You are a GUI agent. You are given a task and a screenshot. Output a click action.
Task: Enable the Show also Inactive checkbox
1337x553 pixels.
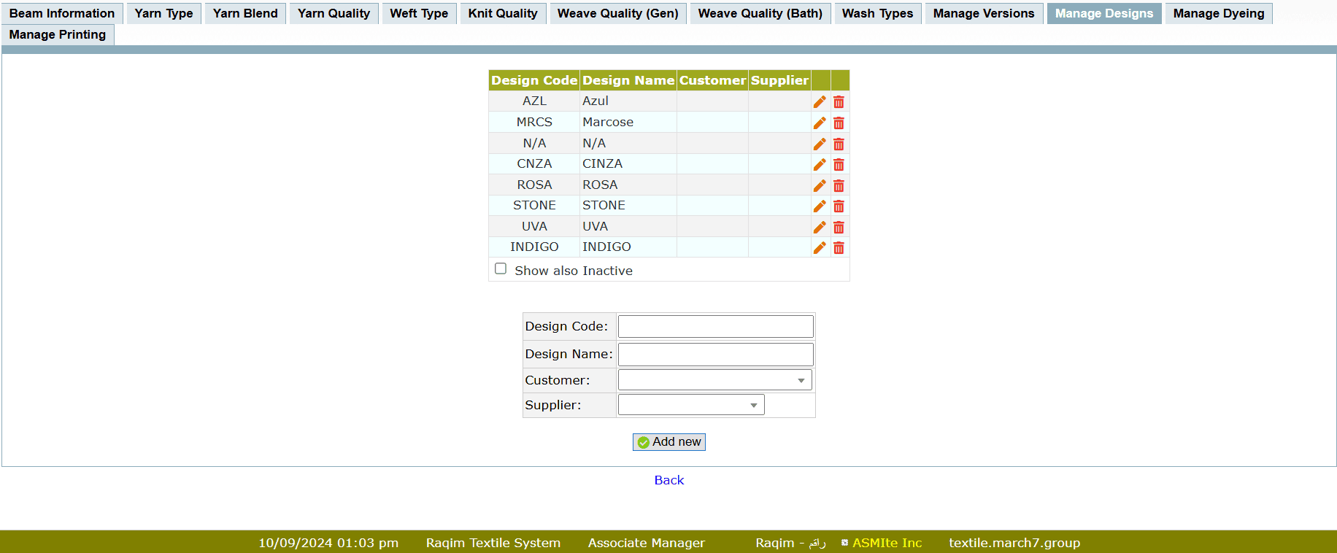click(x=501, y=269)
